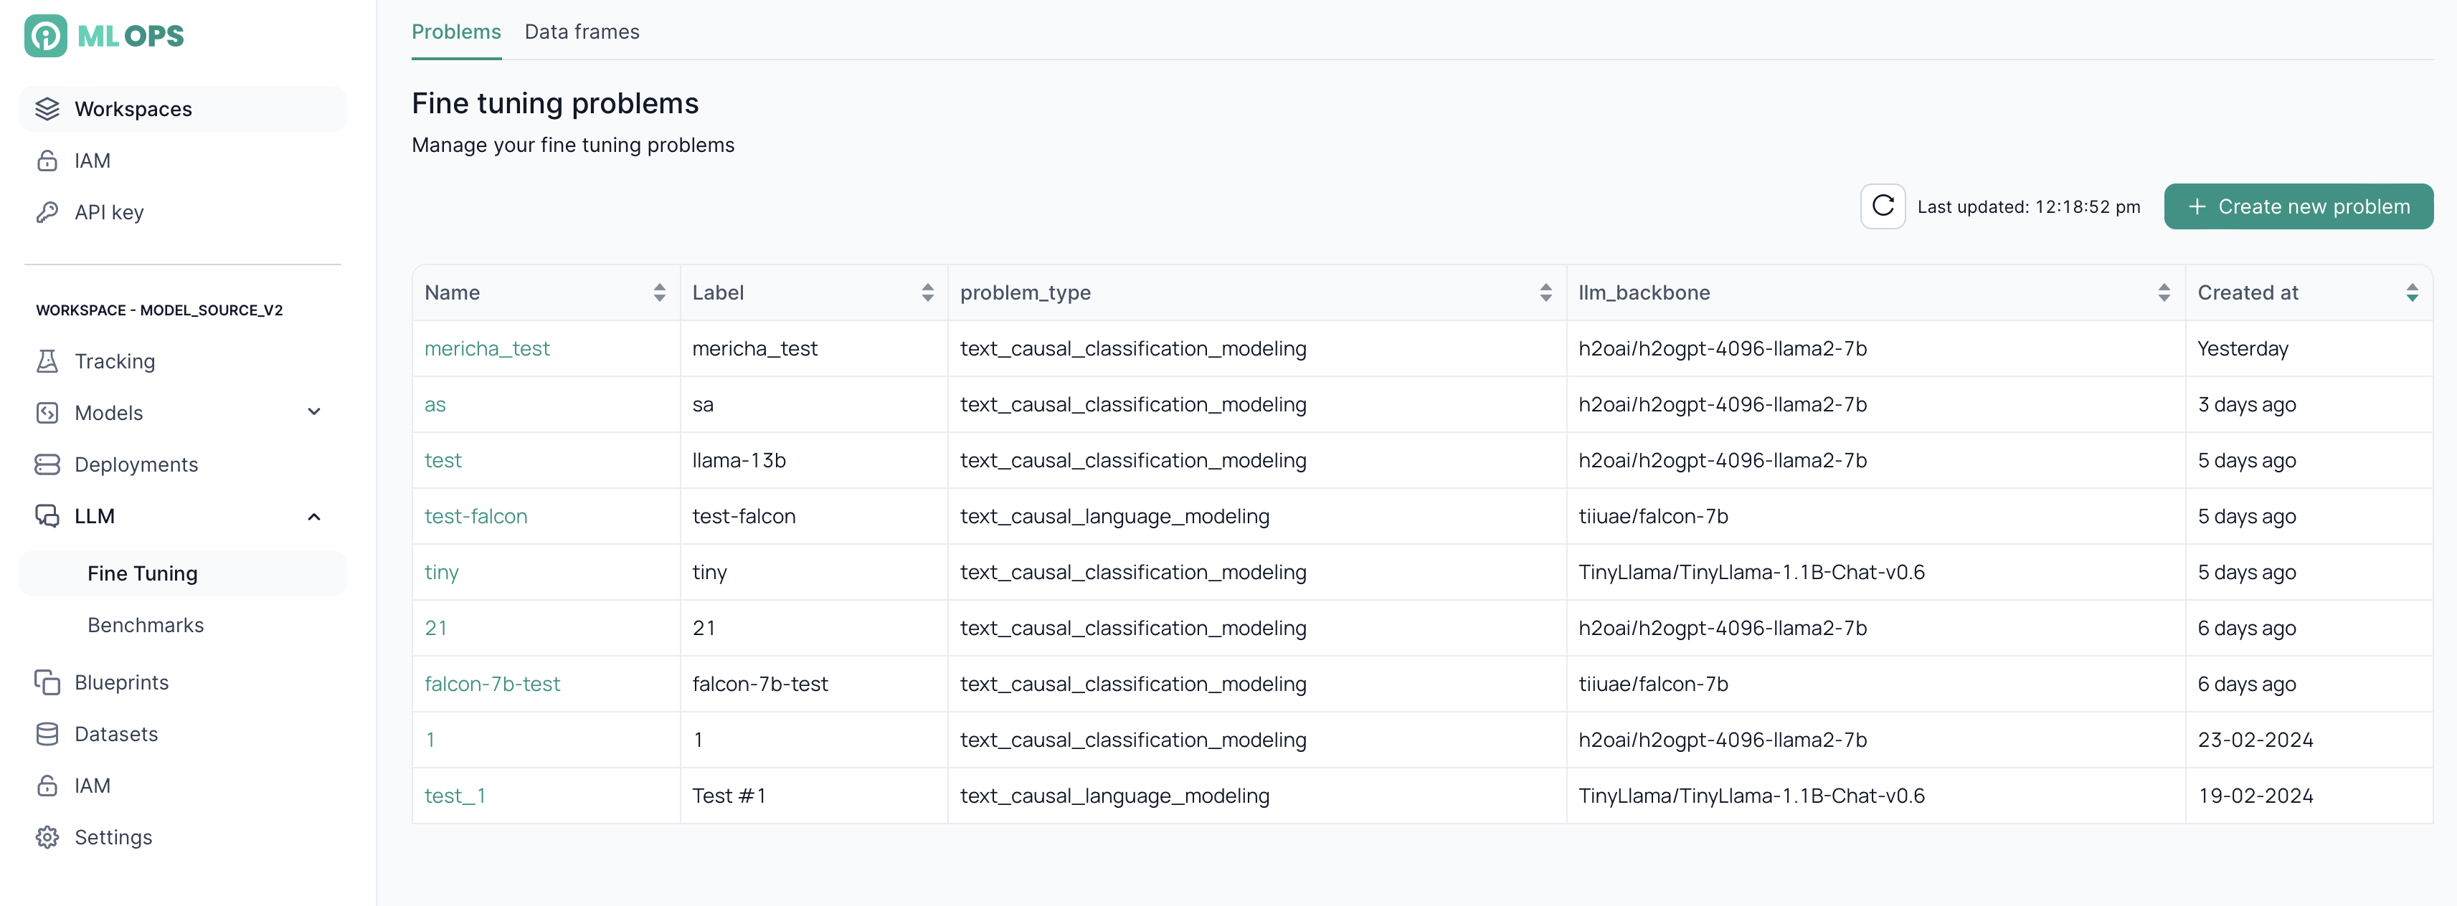The width and height of the screenshot is (2457, 906).
Task: Select the Tracking flask icon
Action: (47, 361)
